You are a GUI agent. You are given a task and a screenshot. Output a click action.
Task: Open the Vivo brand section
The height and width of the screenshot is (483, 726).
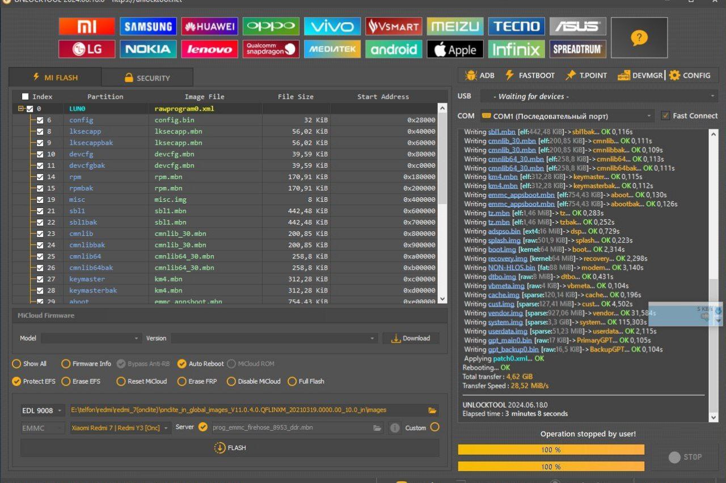coord(332,26)
